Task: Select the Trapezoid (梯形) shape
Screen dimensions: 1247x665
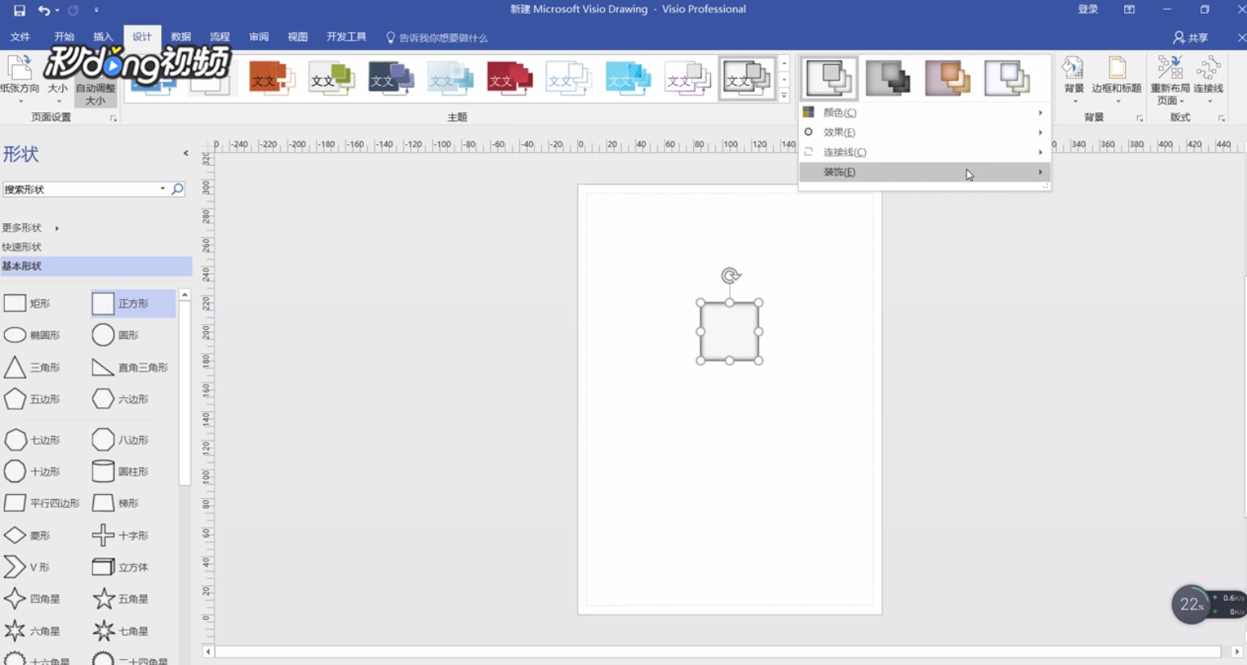Action: [116, 503]
